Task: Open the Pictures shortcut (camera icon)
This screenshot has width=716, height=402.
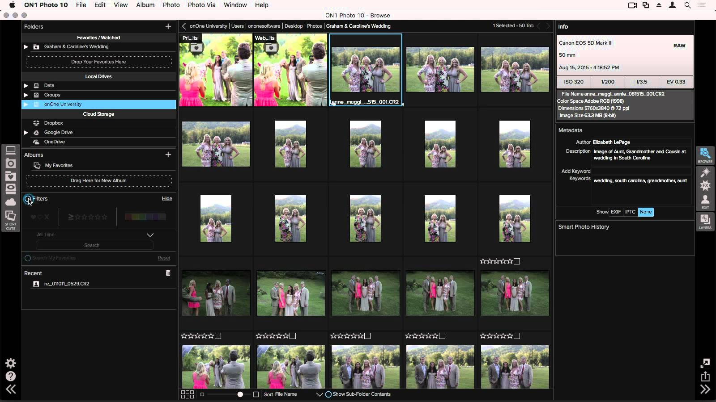Action: click(x=11, y=163)
